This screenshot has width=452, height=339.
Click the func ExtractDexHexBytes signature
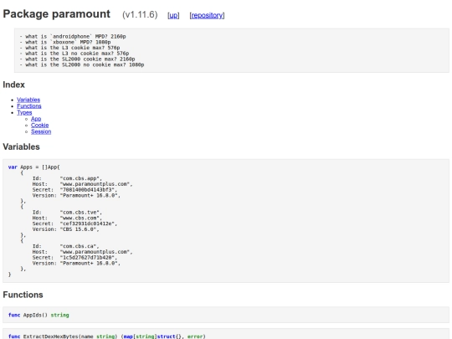pyautogui.click(x=107, y=336)
